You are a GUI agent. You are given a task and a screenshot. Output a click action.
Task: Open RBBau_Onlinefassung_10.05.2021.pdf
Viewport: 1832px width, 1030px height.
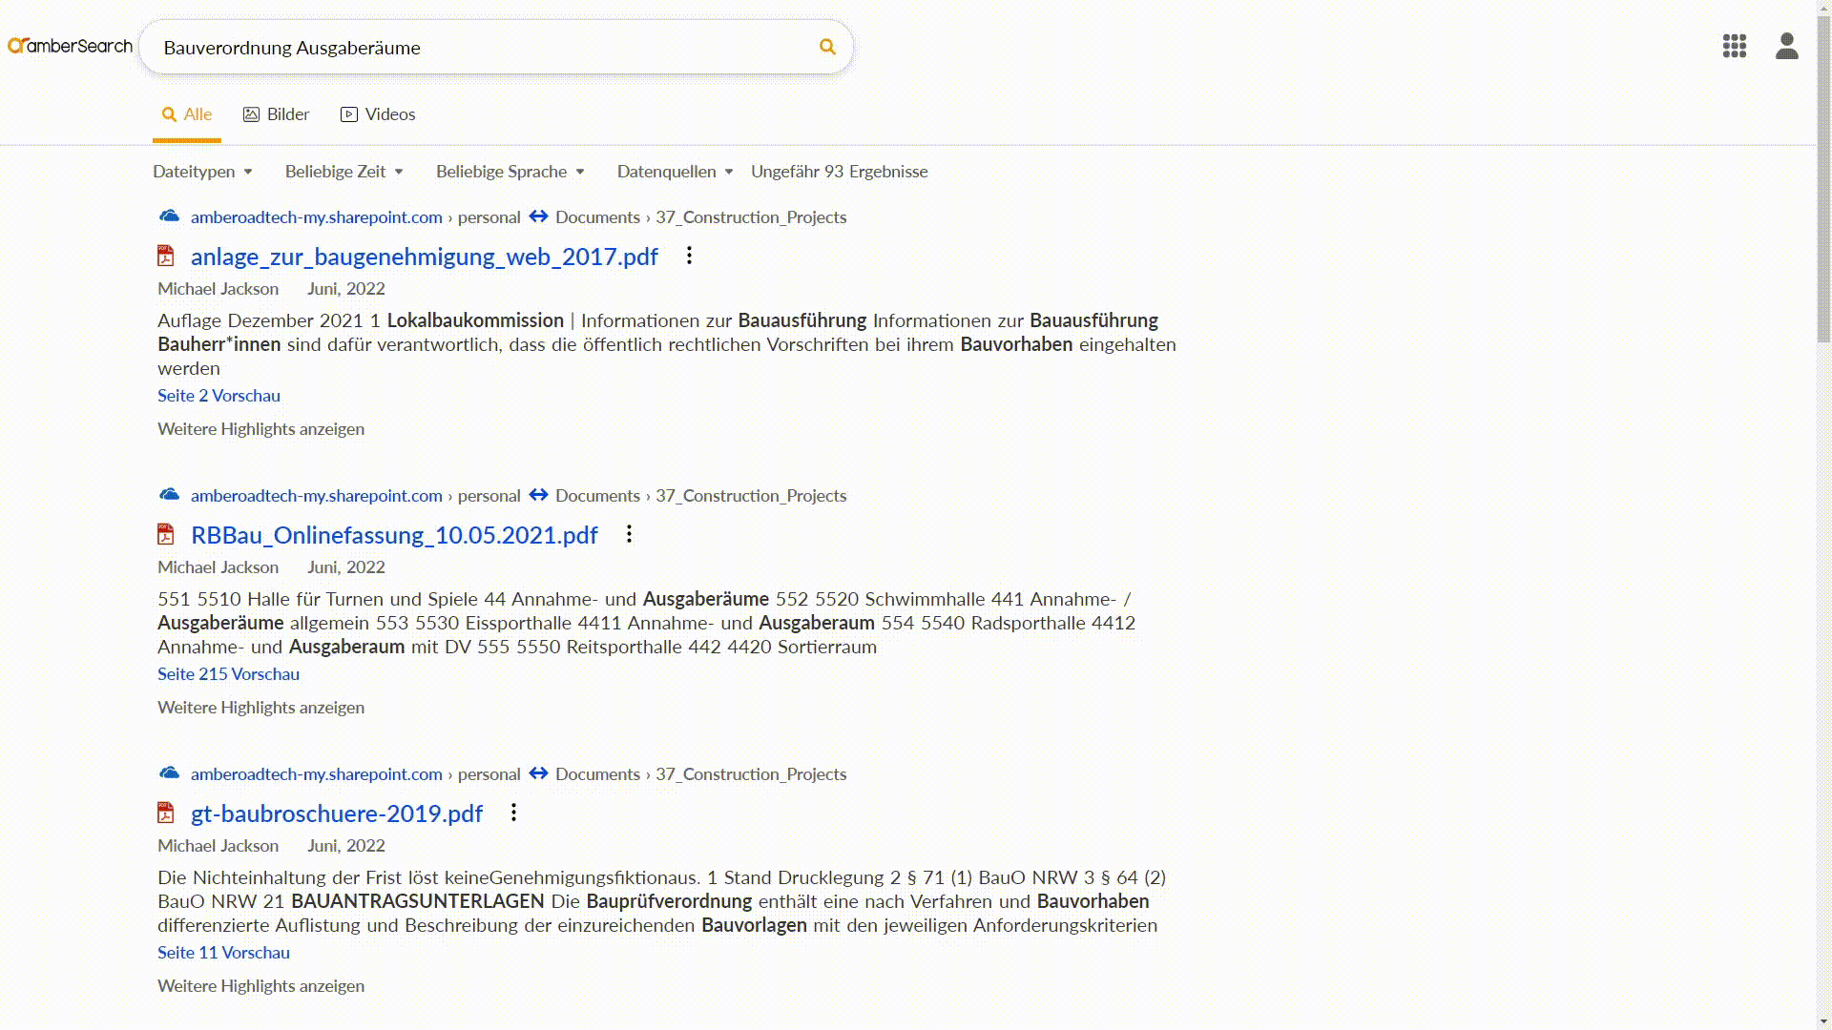[x=394, y=535]
